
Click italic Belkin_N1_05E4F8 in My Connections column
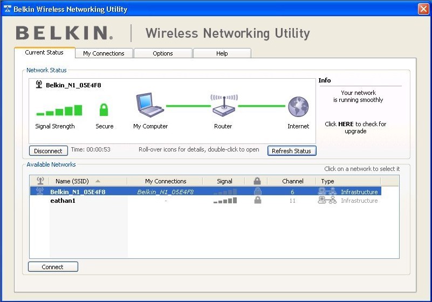tap(166, 192)
